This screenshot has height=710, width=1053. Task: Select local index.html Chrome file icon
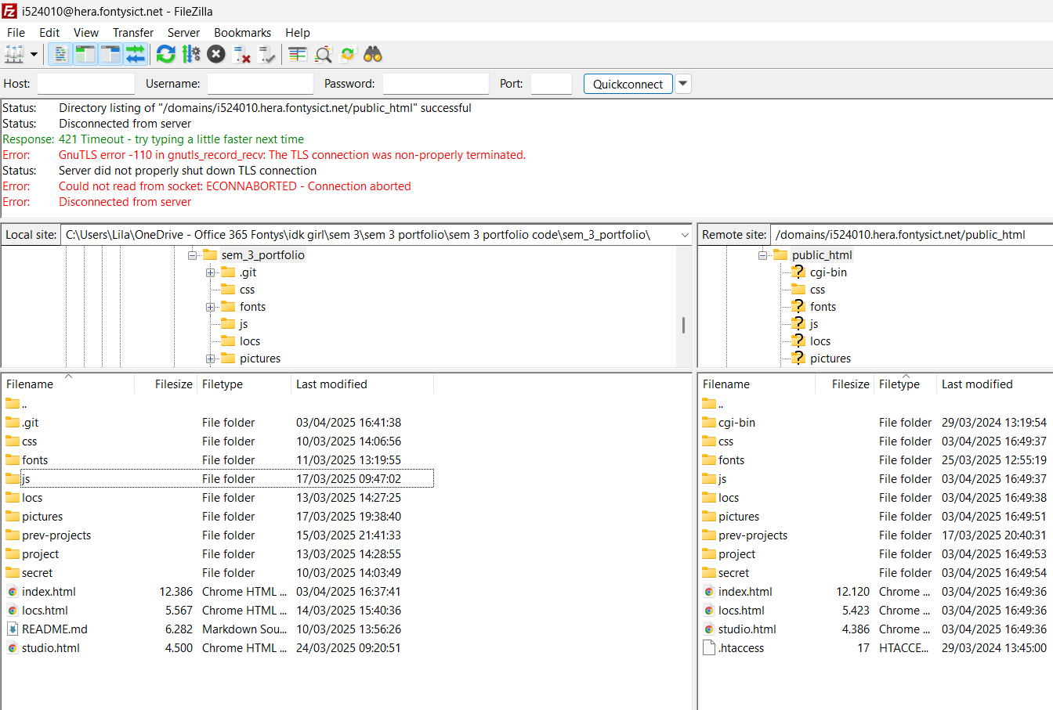pyautogui.click(x=13, y=592)
